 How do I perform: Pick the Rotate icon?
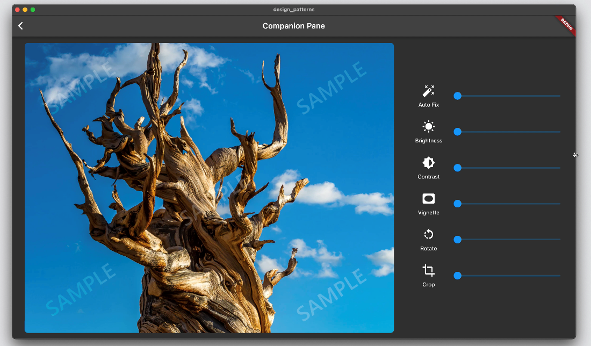point(428,235)
